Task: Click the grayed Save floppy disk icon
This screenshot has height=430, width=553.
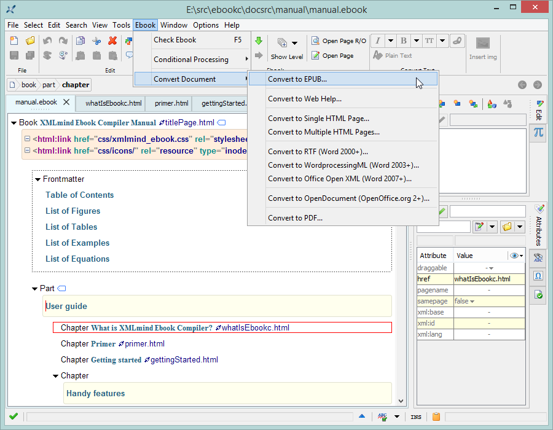Action: point(14,55)
